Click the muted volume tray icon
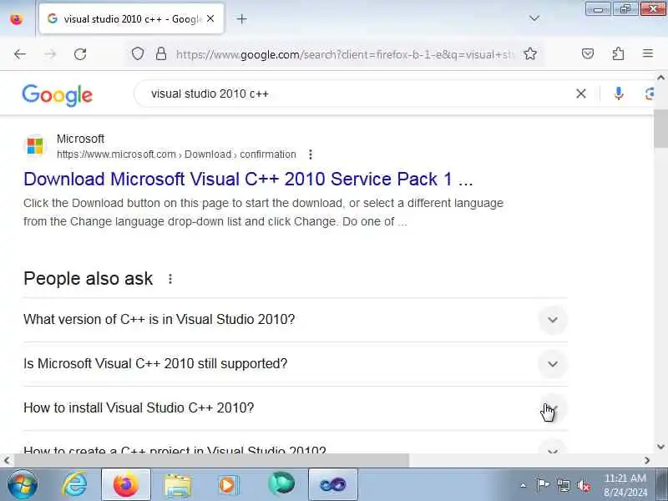Screen dimensions: 668x501 tap(584, 485)
